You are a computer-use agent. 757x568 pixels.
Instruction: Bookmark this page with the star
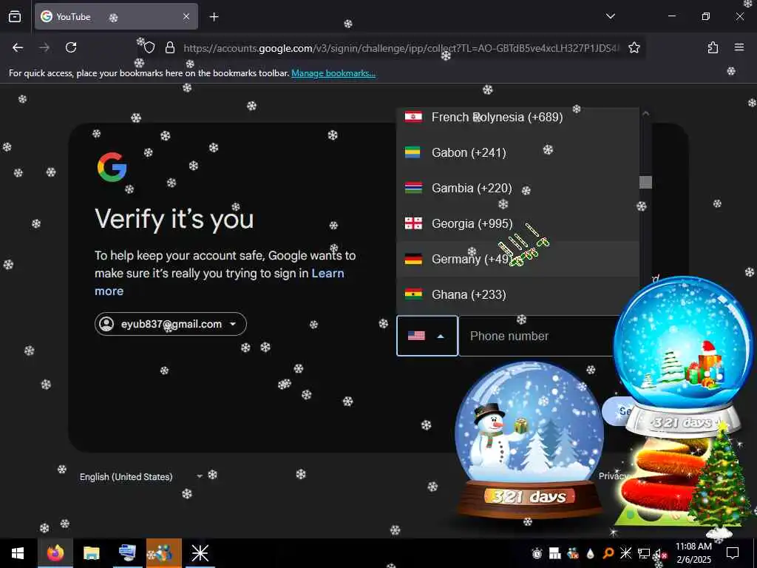click(x=634, y=47)
